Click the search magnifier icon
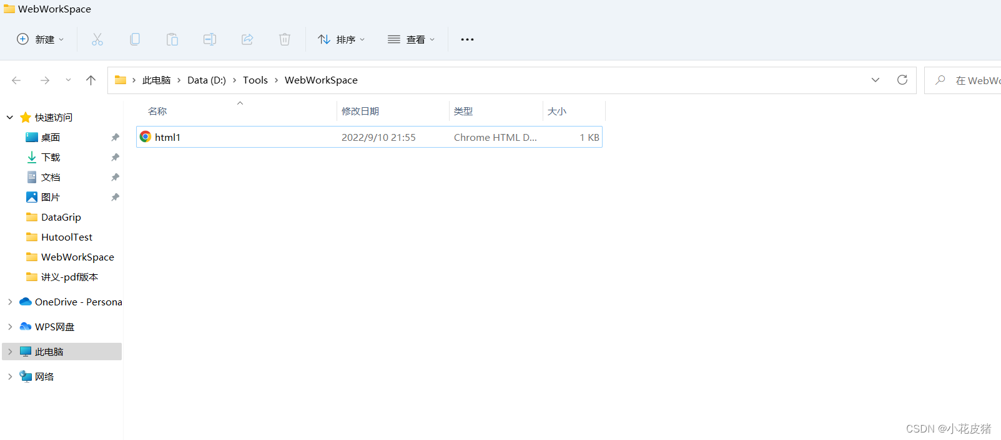Image resolution: width=1001 pixels, height=440 pixels. pyautogui.click(x=940, y=80)
